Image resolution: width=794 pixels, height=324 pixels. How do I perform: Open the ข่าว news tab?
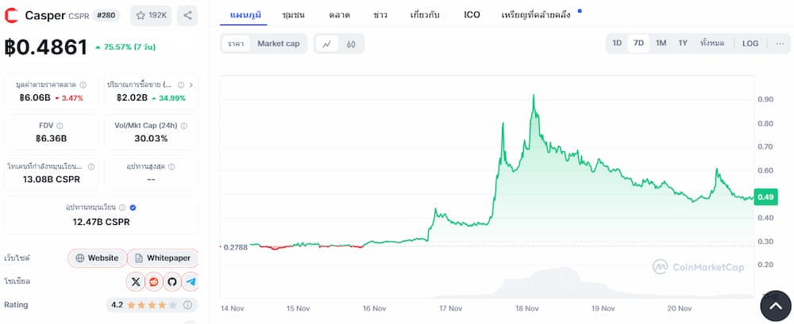tap(380, 15)
